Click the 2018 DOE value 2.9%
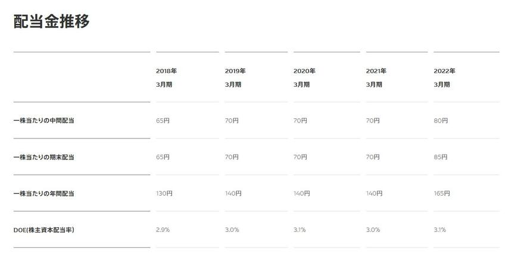Screen dimensions: 518x264 coord(163,230)
